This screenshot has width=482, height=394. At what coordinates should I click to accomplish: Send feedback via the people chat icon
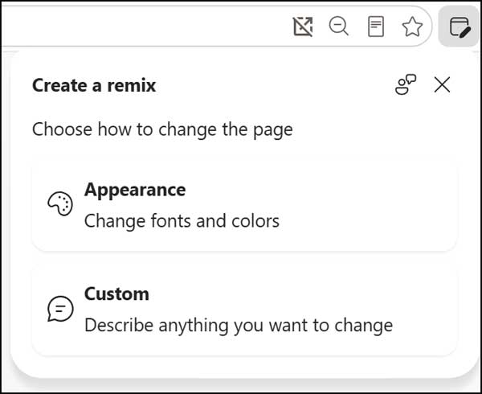pyautogui.click(x=406, y=84)
